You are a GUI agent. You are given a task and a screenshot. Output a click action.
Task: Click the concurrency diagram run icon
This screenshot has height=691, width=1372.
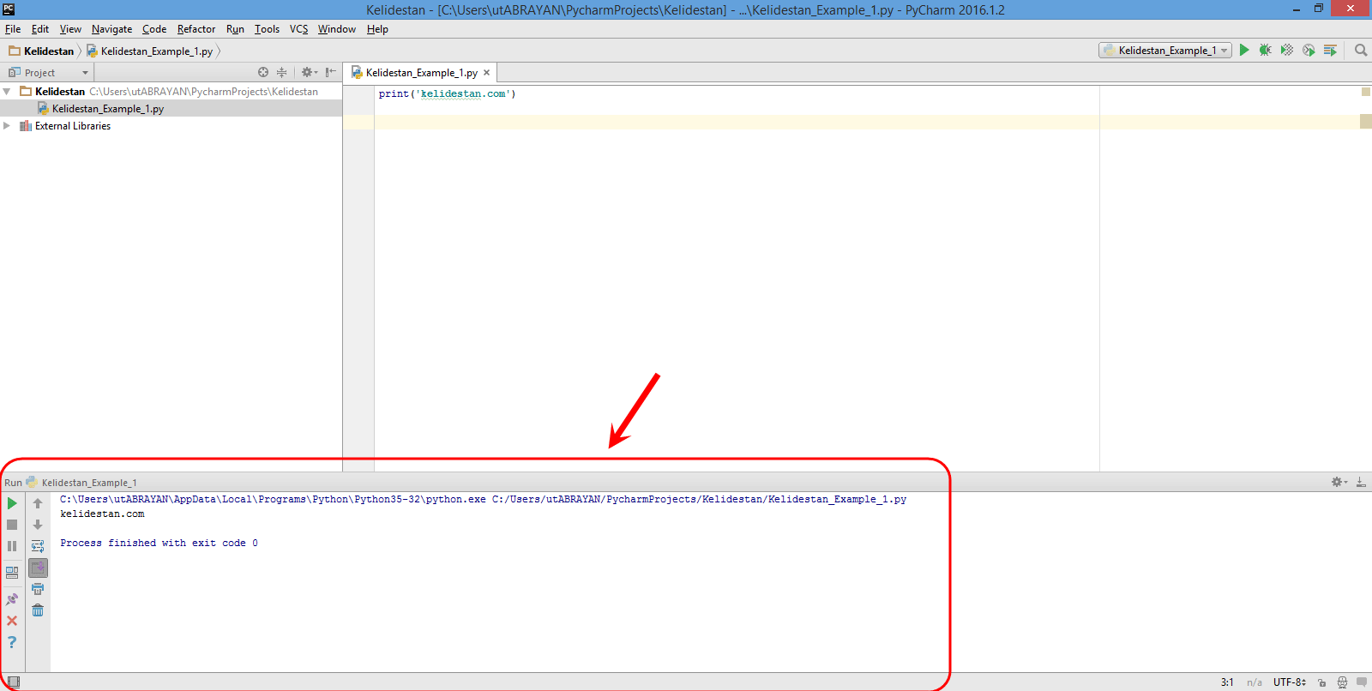[1330, 51]
